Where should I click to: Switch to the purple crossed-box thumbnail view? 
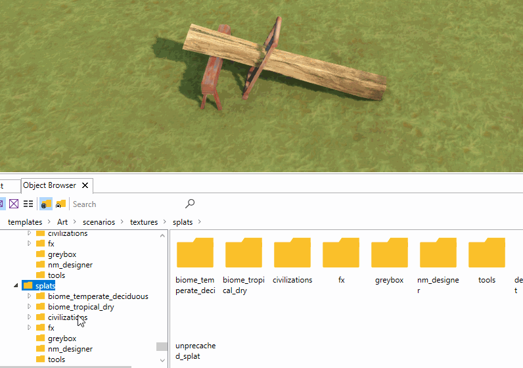pyautogui.click(x=14, y=204)
